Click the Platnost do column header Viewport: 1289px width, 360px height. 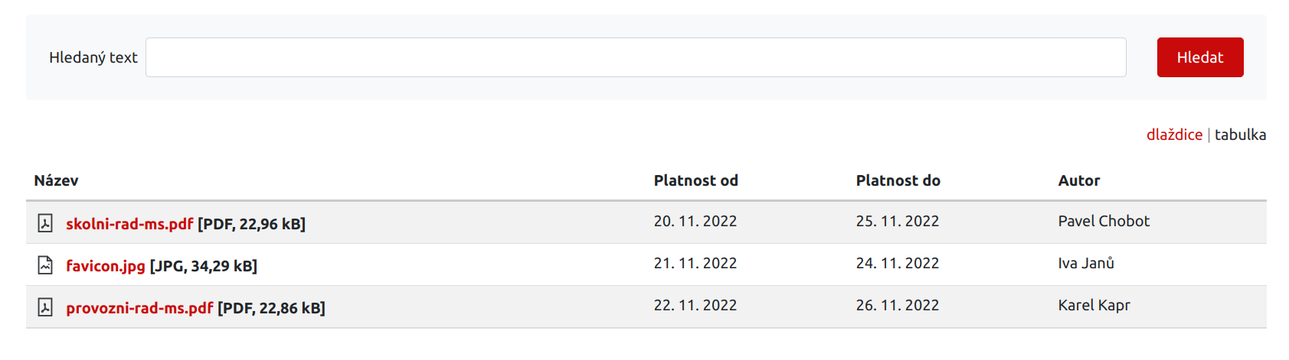tap(898, 180)
